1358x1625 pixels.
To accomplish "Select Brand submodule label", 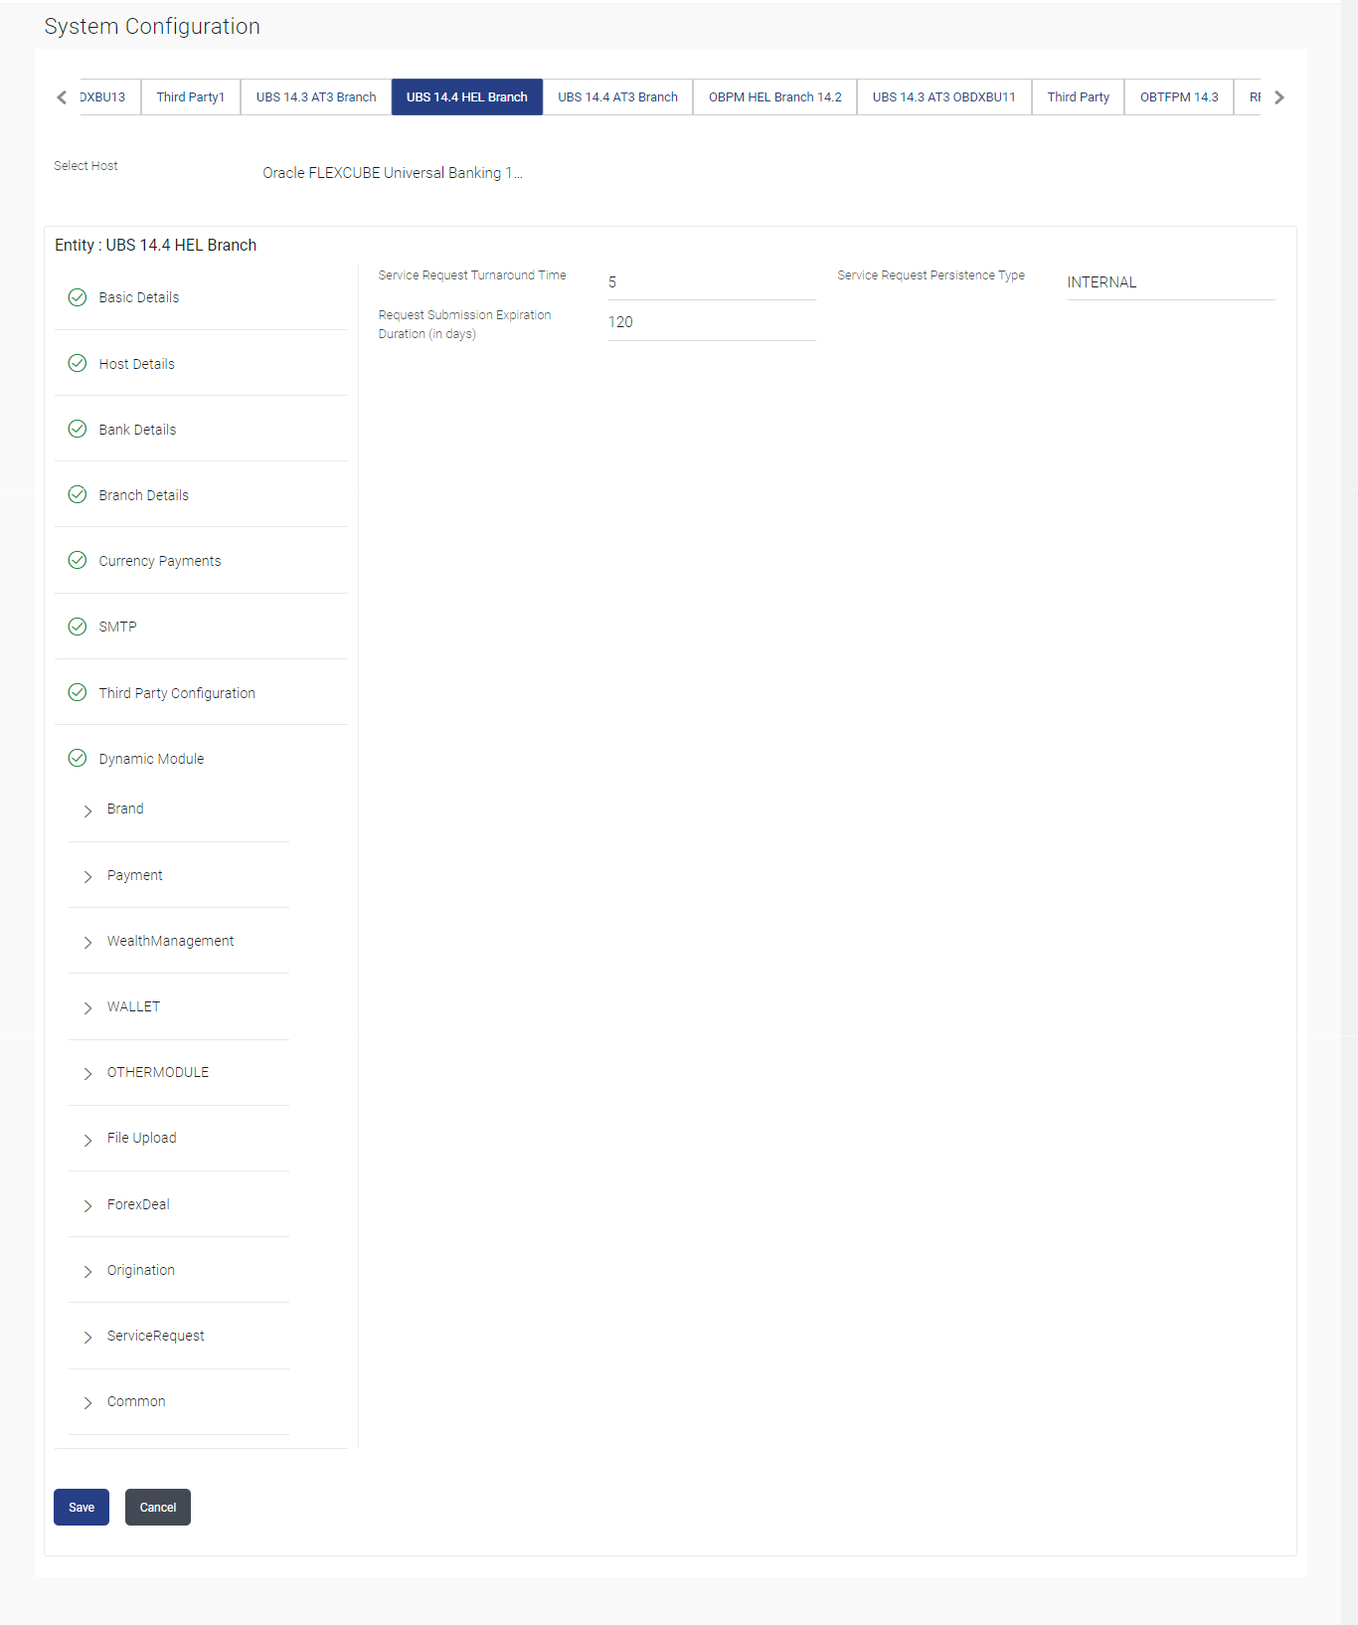I will 125,809.
